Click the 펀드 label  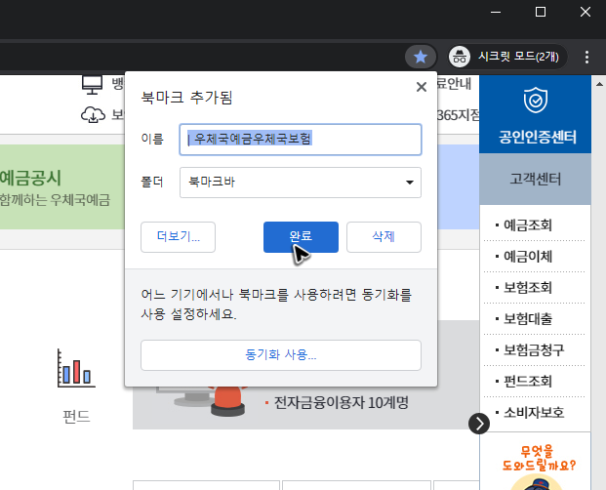pyautogui.click(x=76, y=417)
